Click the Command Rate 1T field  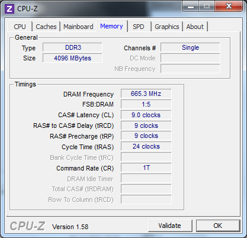point(146,168)
